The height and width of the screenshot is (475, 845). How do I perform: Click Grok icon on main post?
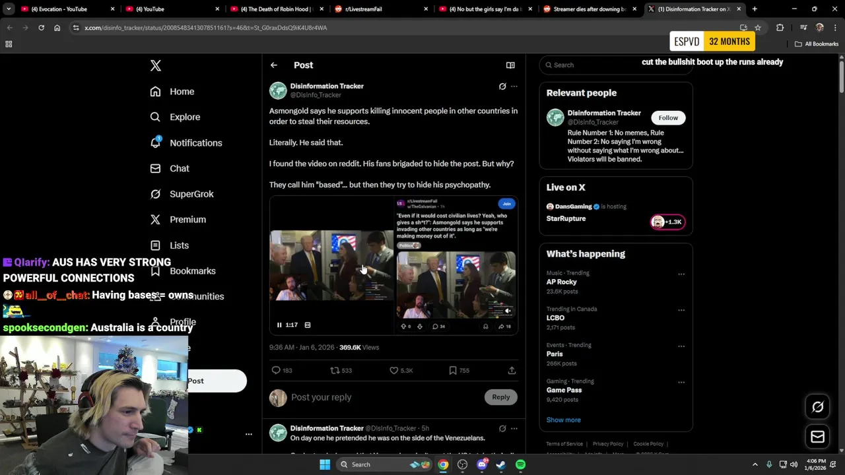click(x=502, y=86)
